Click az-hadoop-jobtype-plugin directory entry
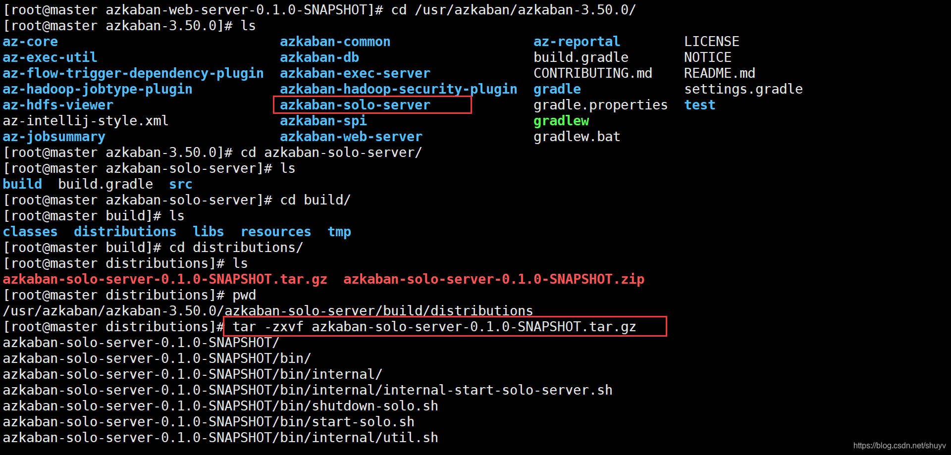This screenshot has width=951, height=455. (x=98, y=89)
